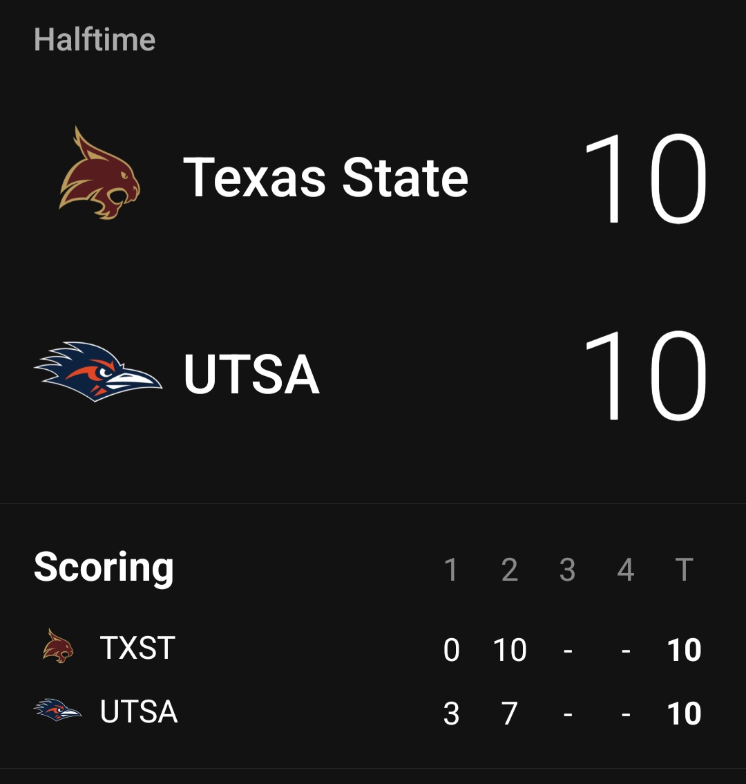746x784 pixels.
Task: Tap UTSA's large score of 10
Action: click(x=645, y=375)
